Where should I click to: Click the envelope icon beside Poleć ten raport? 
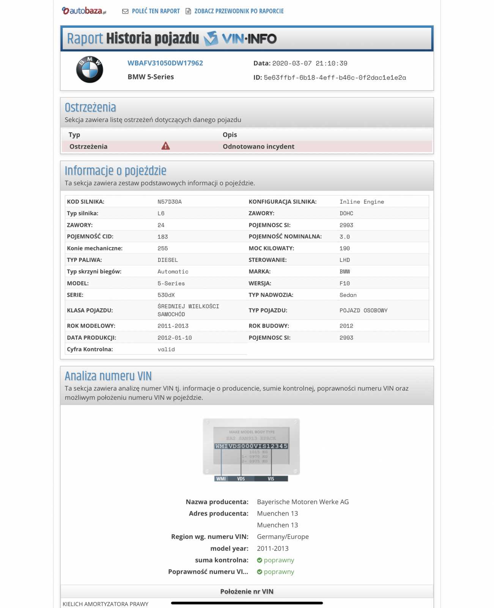tap(125, 11)
